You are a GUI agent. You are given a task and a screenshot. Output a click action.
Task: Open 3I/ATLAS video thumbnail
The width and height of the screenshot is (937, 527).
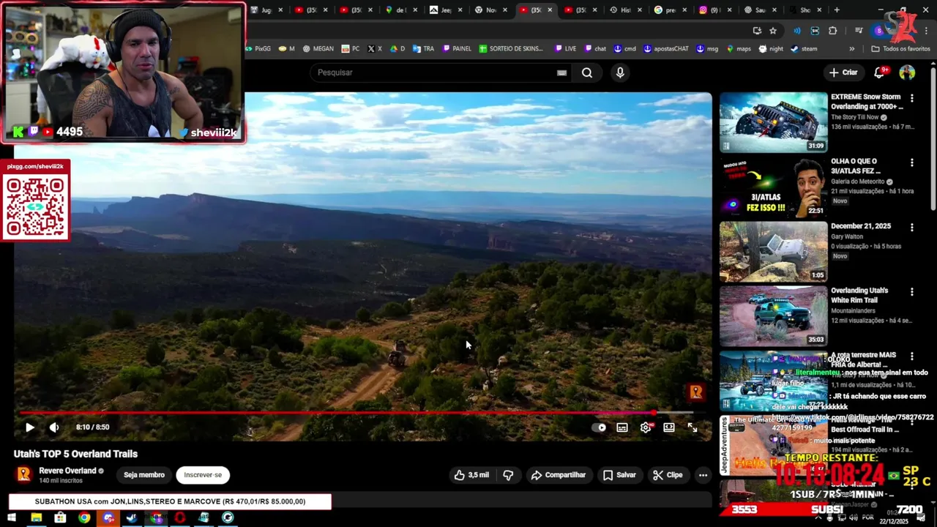(x=773, y=187)
